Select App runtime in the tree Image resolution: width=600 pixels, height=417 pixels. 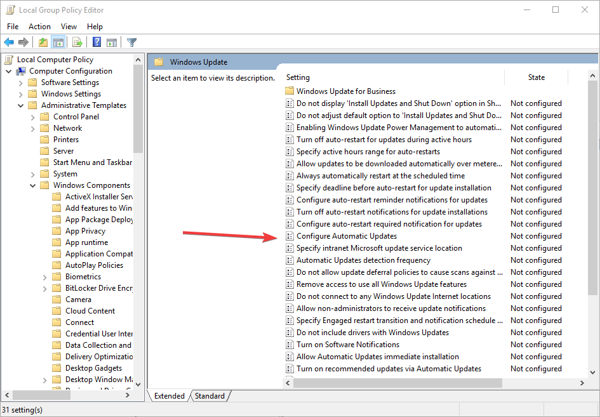(x=86, y=242)
